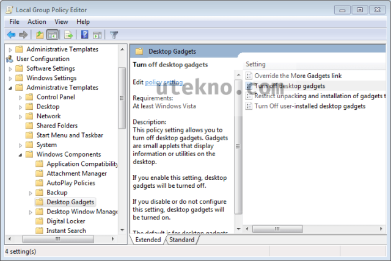The image size is (391, 261).
Task: Expand the Software Settings node
Action: (x=10, y=69)
